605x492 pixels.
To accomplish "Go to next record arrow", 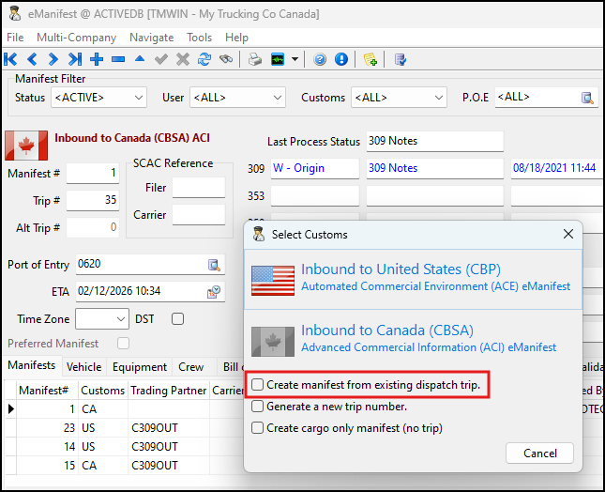I will click(x=53, y=59).
